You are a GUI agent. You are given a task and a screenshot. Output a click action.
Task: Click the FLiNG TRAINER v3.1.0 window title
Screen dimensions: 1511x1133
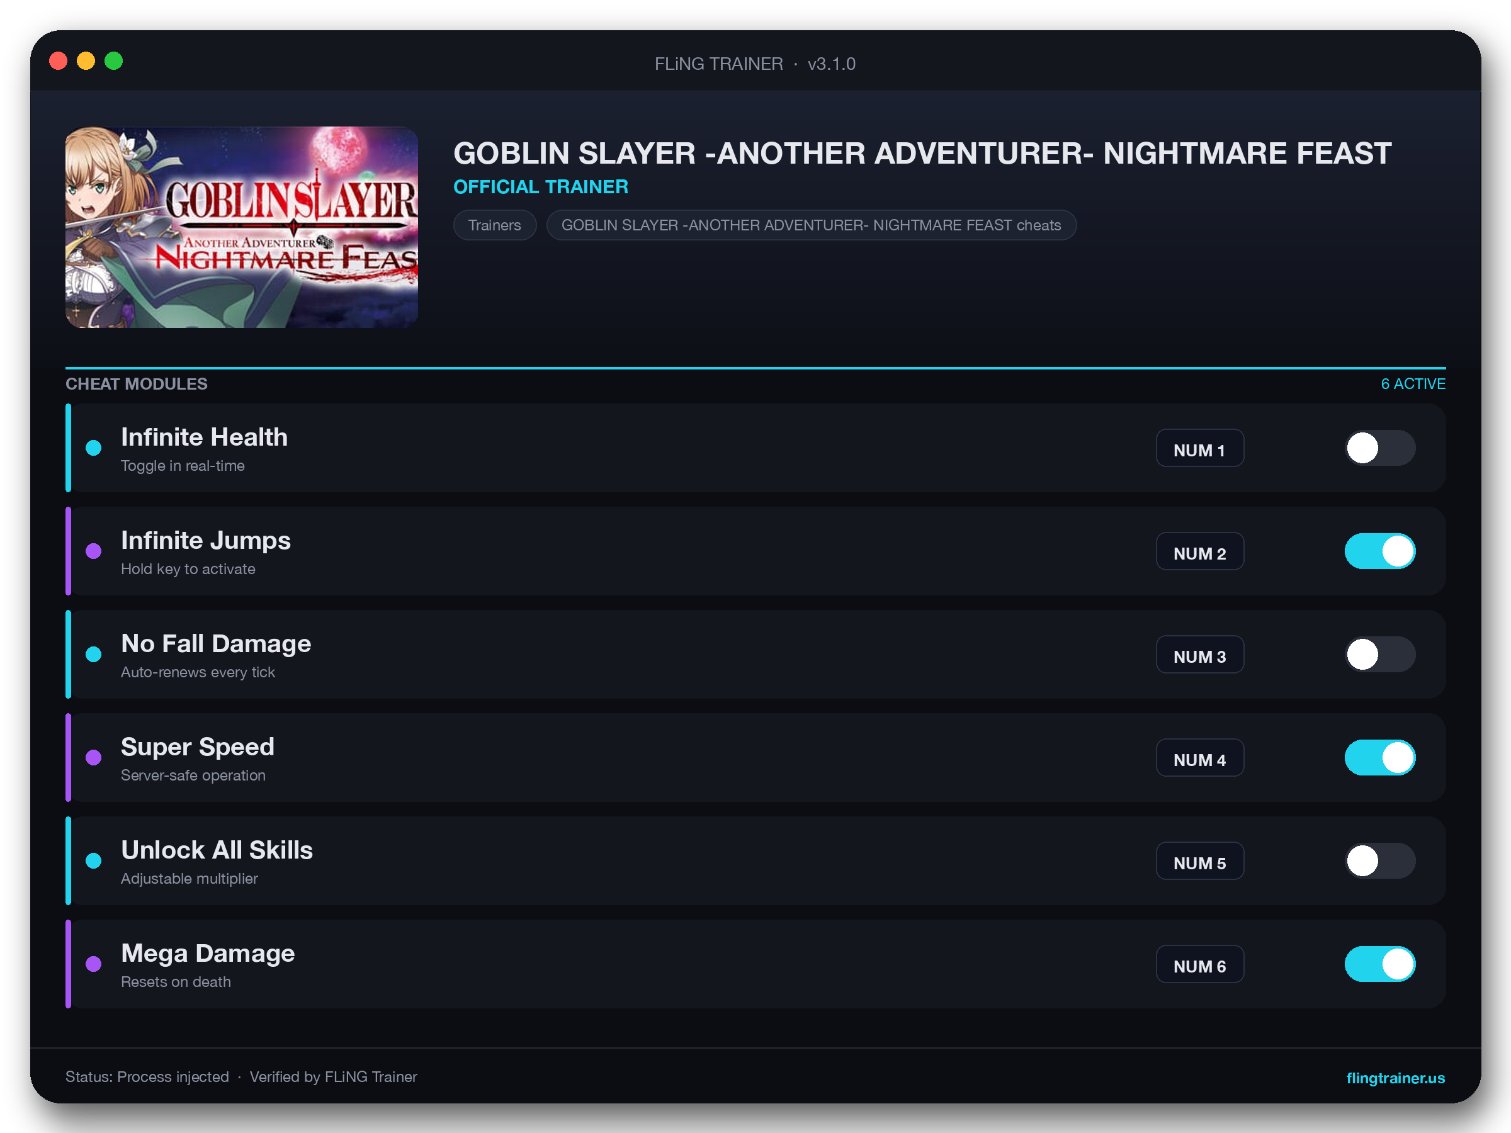point(755,64)
